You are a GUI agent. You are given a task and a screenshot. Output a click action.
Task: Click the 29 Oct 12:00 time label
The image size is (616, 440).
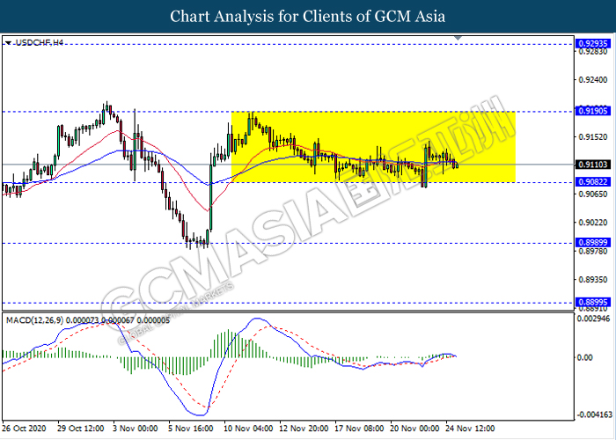click(81, 429)
